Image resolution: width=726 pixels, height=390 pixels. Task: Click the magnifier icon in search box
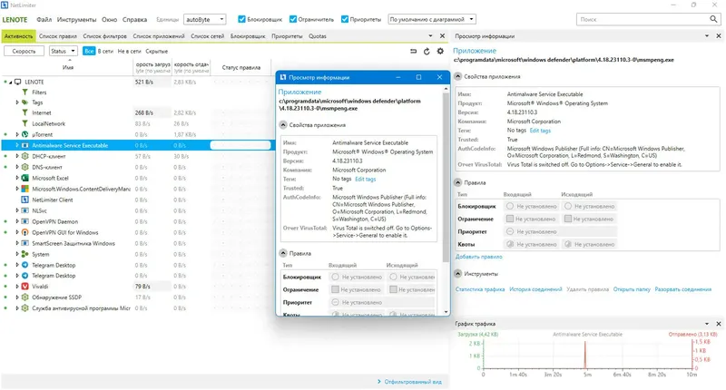[713, 19]
